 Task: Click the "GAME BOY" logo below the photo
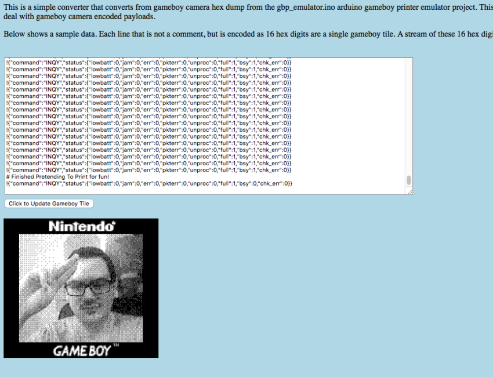pyautogui.click(x=85, y=350)
